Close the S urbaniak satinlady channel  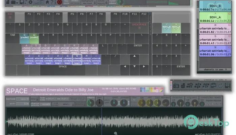[x=229, y=36]
